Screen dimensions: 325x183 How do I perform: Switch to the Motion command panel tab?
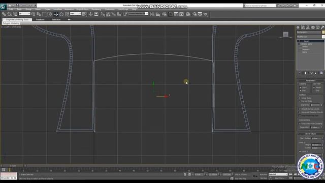[313, 27]
